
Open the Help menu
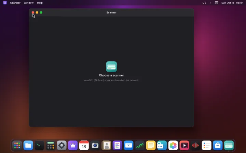40,3
